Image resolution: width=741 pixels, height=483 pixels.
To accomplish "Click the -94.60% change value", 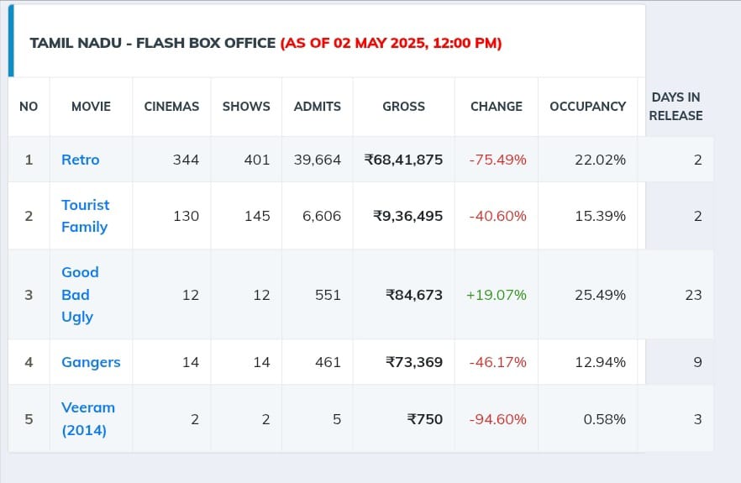I will click(x=497, y=419).
